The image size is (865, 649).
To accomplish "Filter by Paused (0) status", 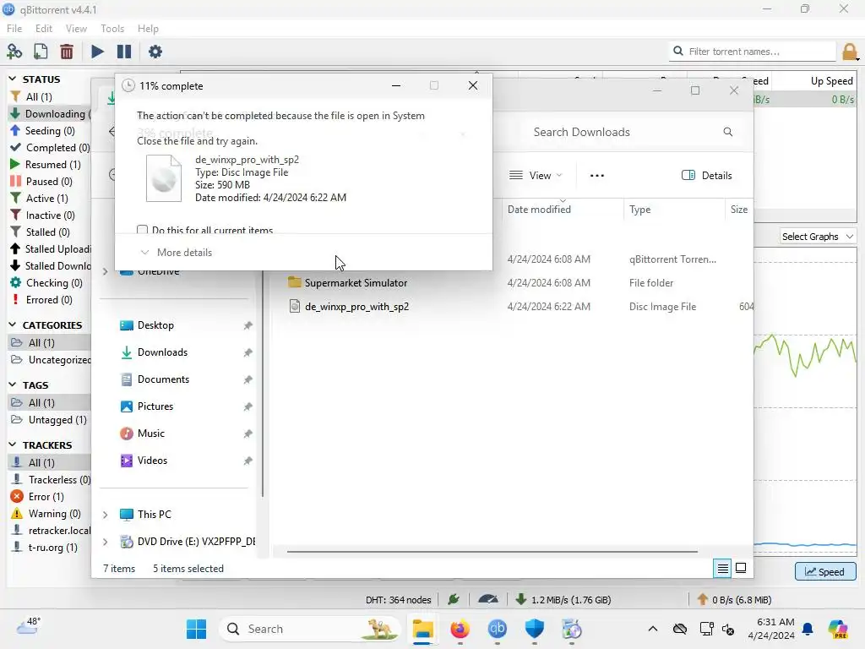I will (x=50, y=182).
